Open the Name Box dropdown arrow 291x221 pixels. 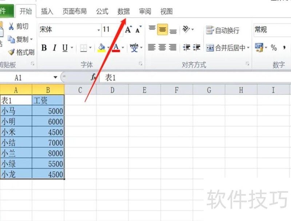point(55,77)
